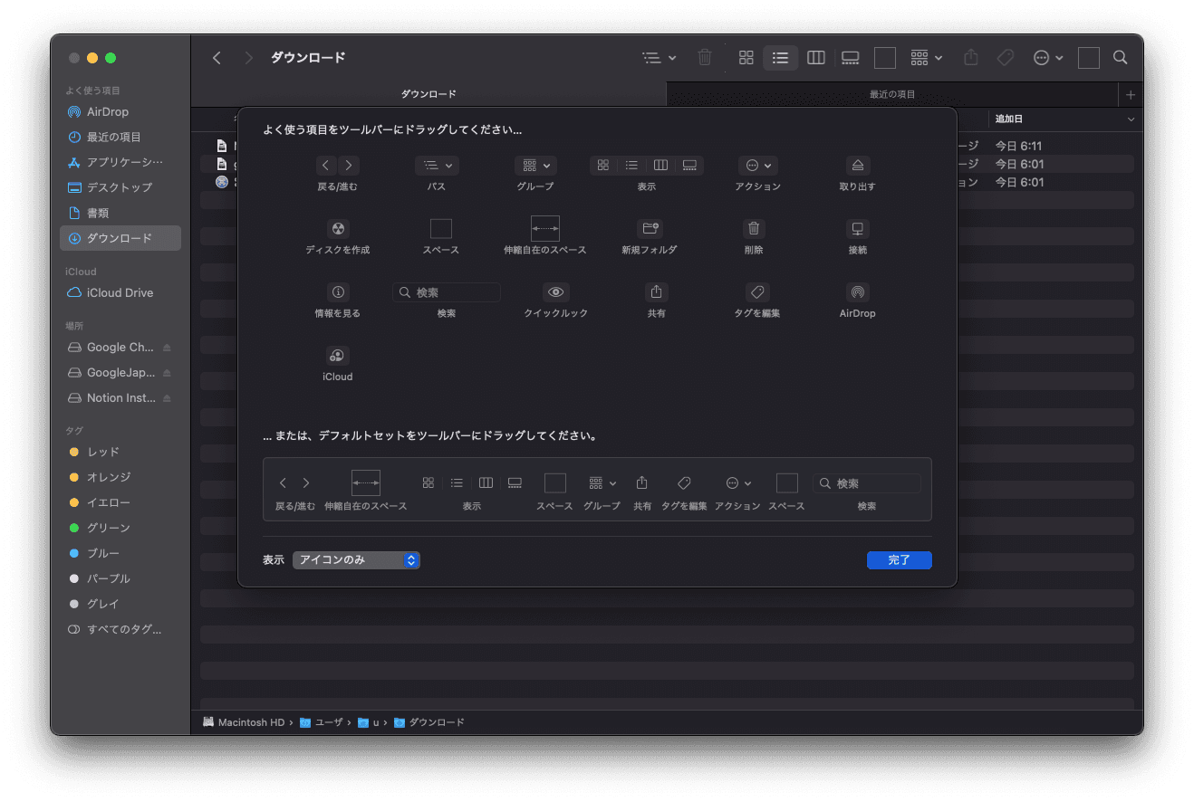Click the 完了 button

(899, 560)
